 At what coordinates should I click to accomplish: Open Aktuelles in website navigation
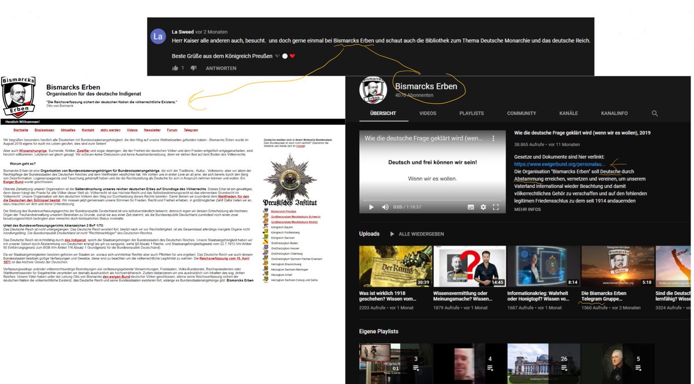[x=68, y=130]
